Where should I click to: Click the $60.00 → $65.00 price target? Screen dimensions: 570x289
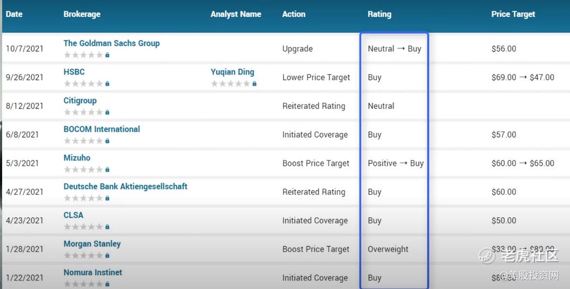(523, 163)
